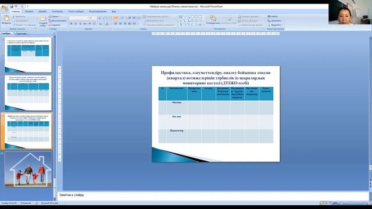Open Заливка фигуры shape fill color
The height and width of the screenshot is (209, 372).
pyautogui.click(x=248, y=17)
